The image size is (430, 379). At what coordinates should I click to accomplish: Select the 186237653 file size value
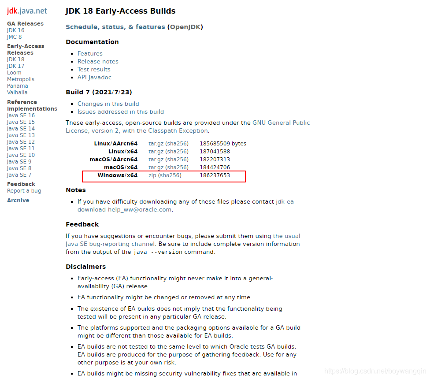(215, 175)
